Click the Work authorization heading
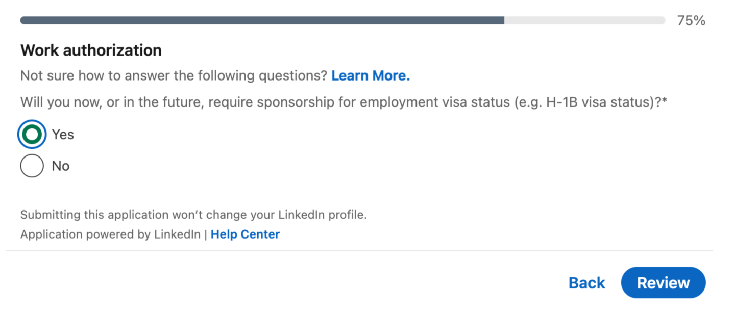Screen dimensions: 734x315 [x=91, y=50]
